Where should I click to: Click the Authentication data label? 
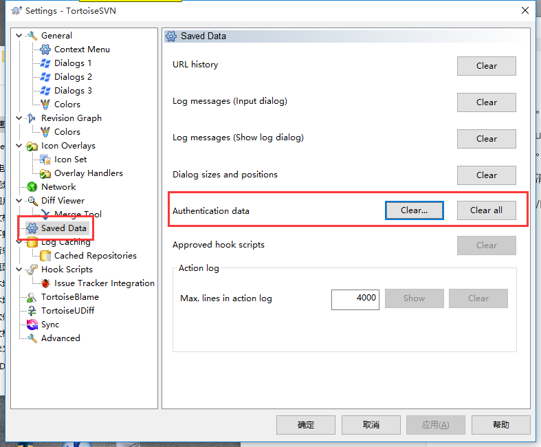pyautogui.click(x=211, y=211)
